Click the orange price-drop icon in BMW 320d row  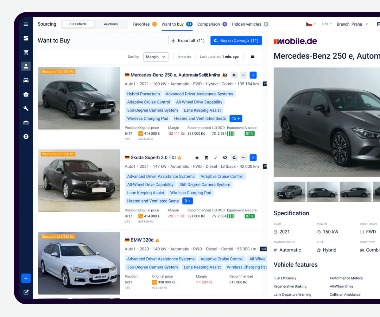pos(155,282)
